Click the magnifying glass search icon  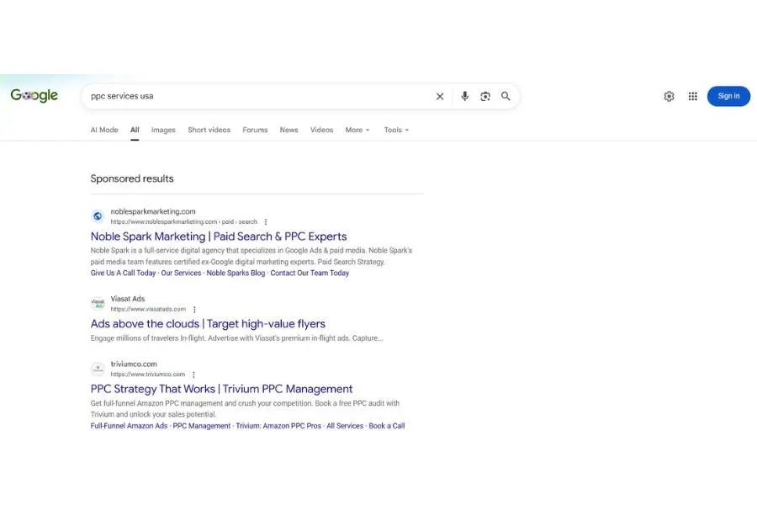pyautogui.click(x=506, y=96)
